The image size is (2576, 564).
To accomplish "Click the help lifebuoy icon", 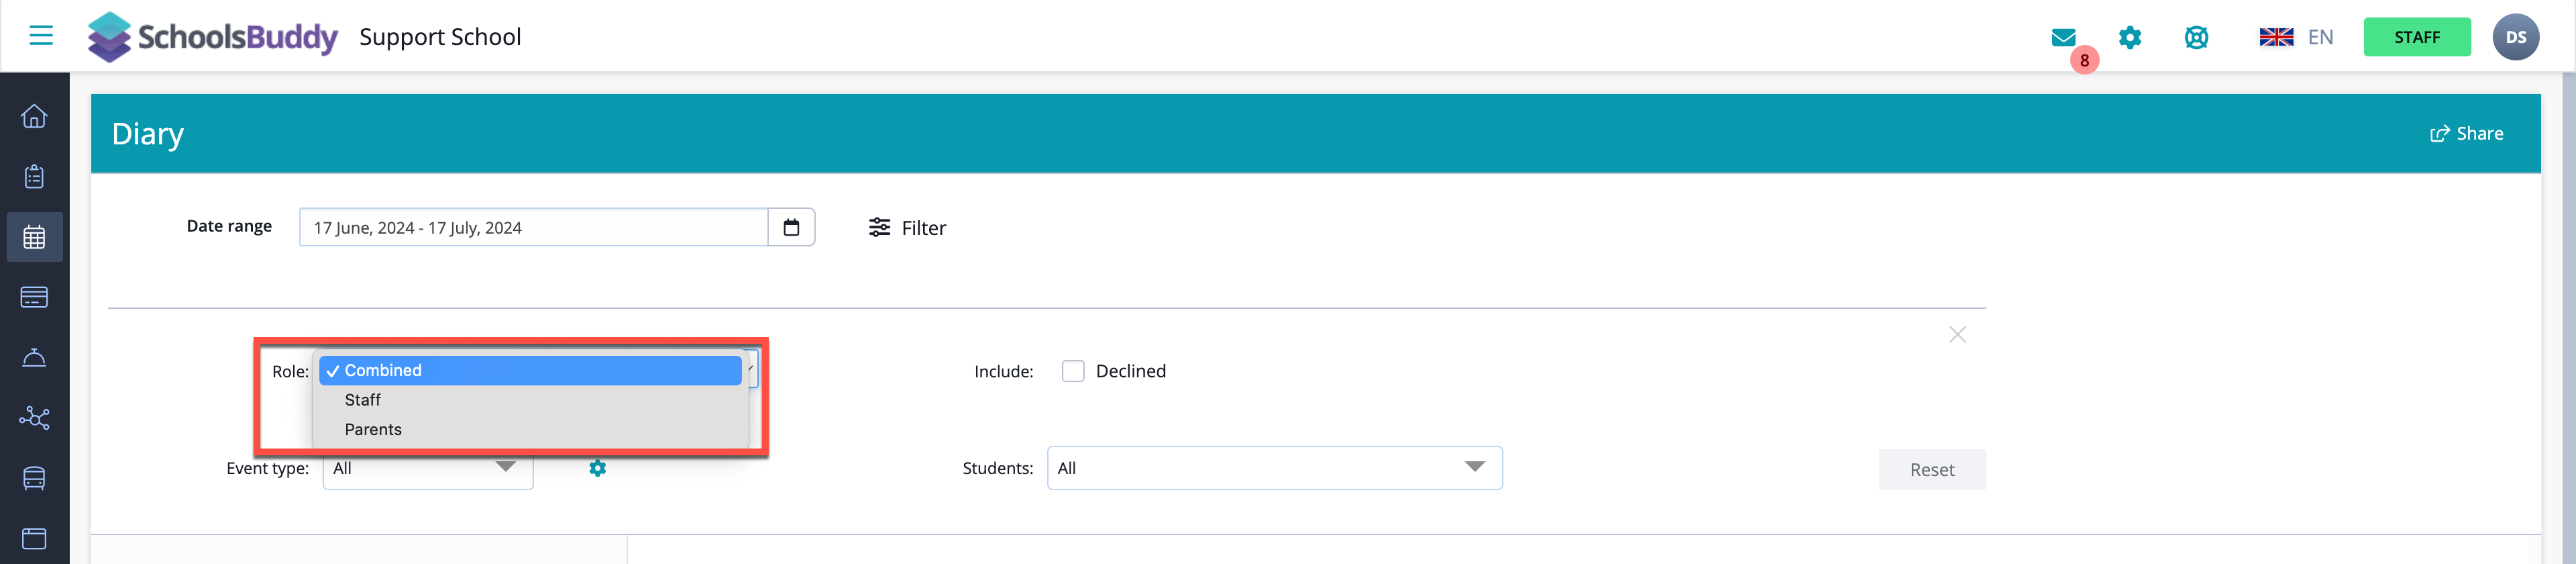I will tap(2196, 38).
